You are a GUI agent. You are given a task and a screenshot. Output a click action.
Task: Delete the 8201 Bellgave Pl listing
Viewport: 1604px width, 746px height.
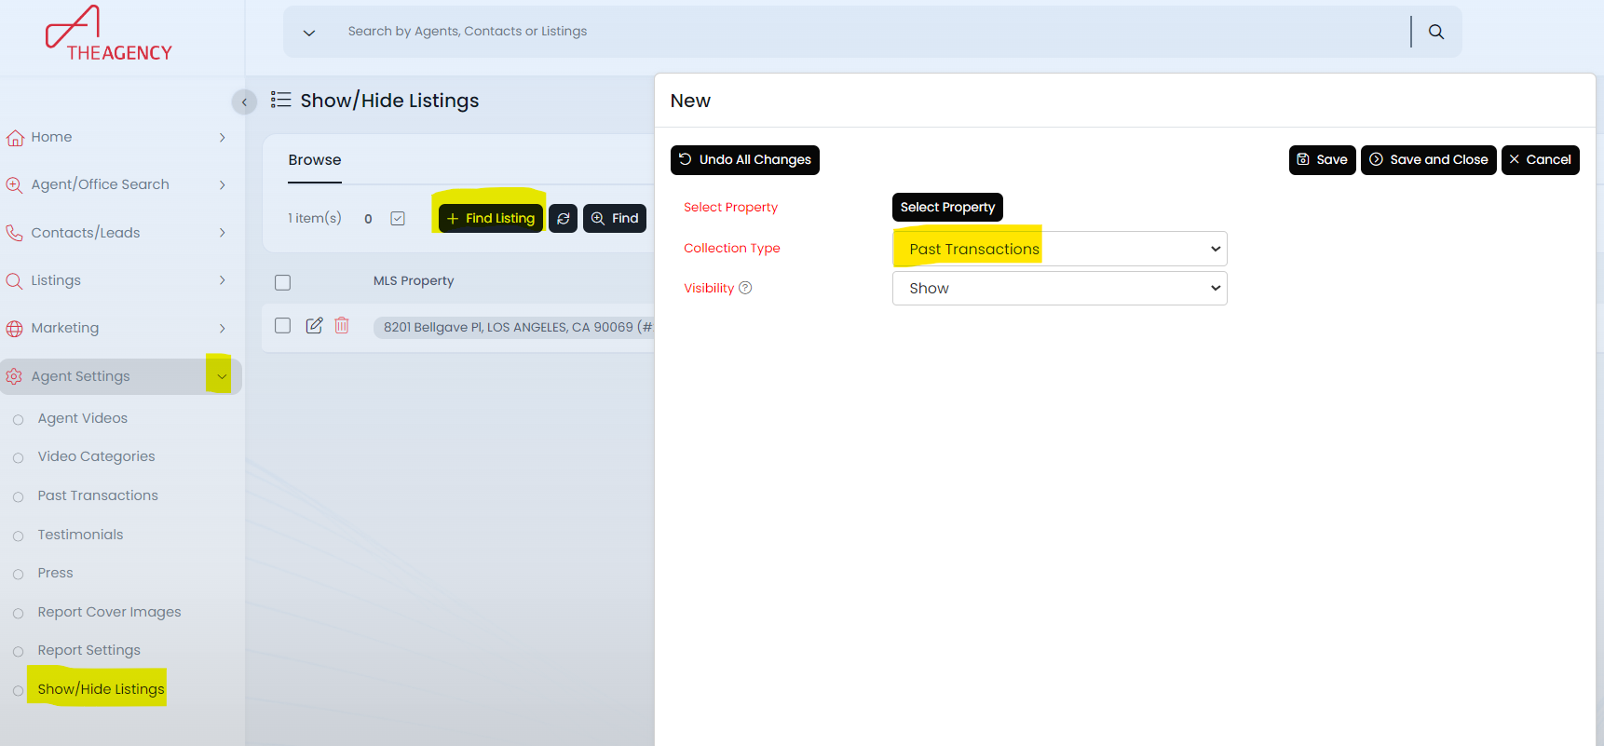point(342,325)
